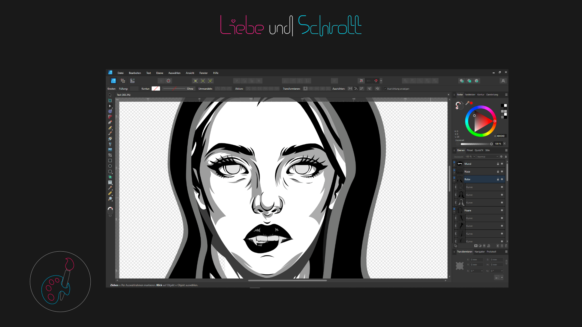Select the Pencil tool
Image resolution: width=582 pixels, height=327 pixels.
(x=110, y=128)
